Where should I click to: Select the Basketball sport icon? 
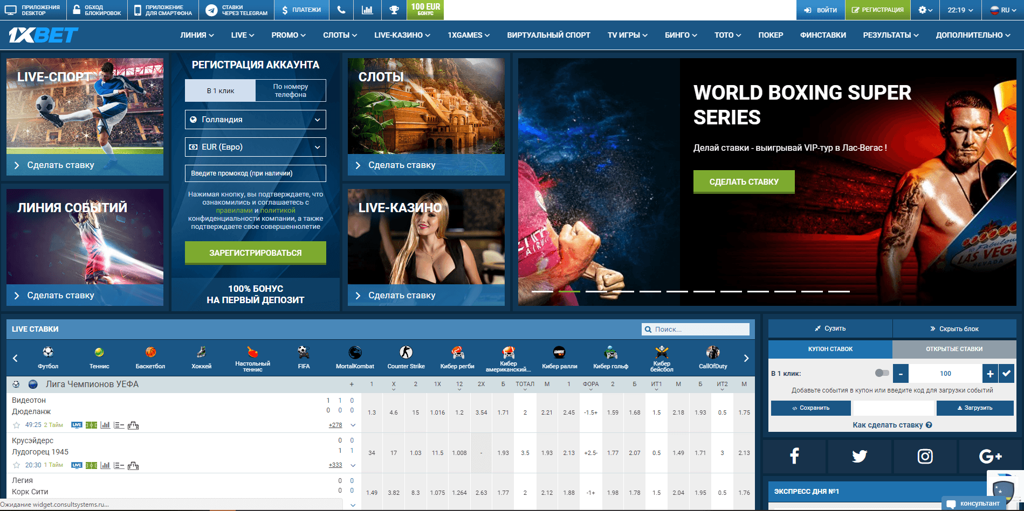coord(150,358)
